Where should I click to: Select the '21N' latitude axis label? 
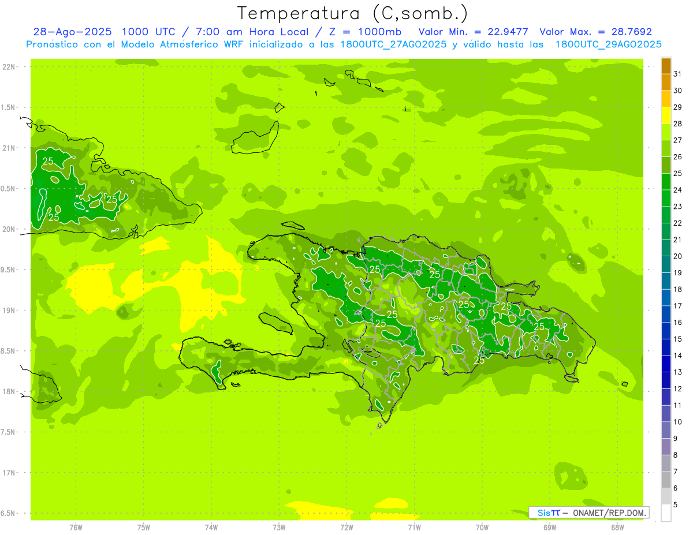[9, 148]
